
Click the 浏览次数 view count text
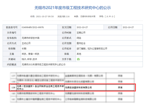click(64, 17)
